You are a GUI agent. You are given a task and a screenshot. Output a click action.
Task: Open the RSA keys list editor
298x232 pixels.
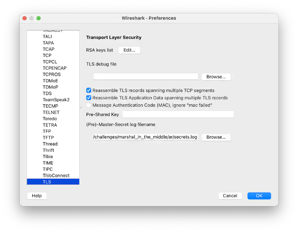point(129,50)
